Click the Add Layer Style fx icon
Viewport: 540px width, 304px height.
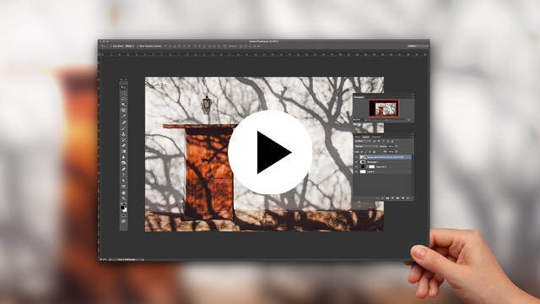coord(382,198)
